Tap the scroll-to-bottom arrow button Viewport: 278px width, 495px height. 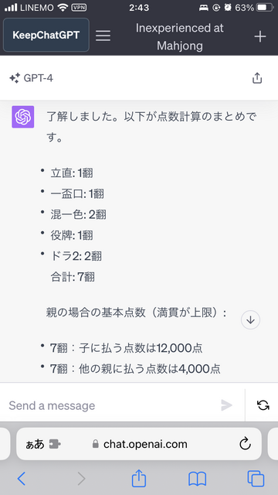250,320
